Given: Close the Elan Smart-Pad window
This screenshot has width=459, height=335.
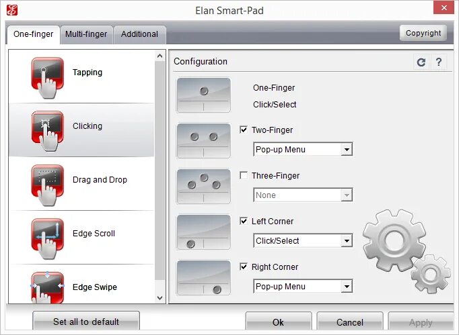Looking at the screenshot, I should (444, 7).
